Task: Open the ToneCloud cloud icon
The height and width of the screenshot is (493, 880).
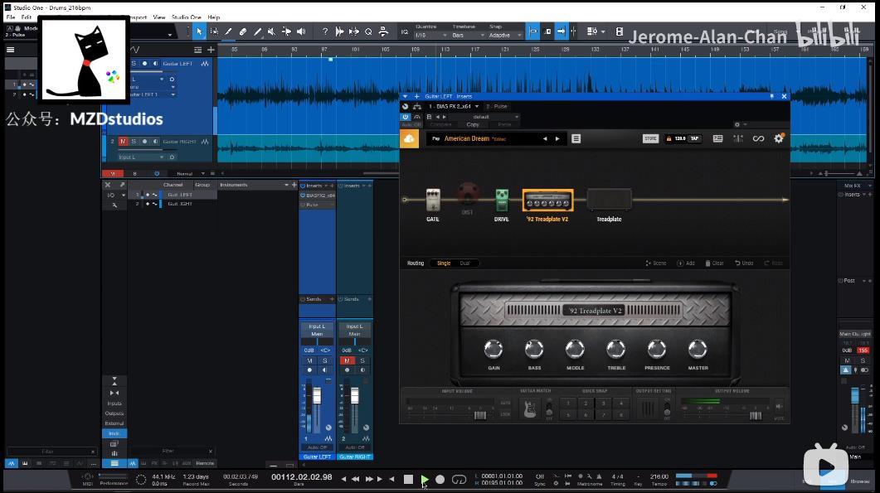Action: pyautogui.click(x=409, y=138)
